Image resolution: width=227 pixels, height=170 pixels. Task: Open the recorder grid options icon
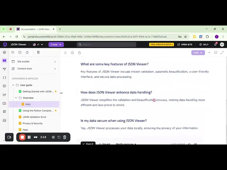[x=53, y=137]
